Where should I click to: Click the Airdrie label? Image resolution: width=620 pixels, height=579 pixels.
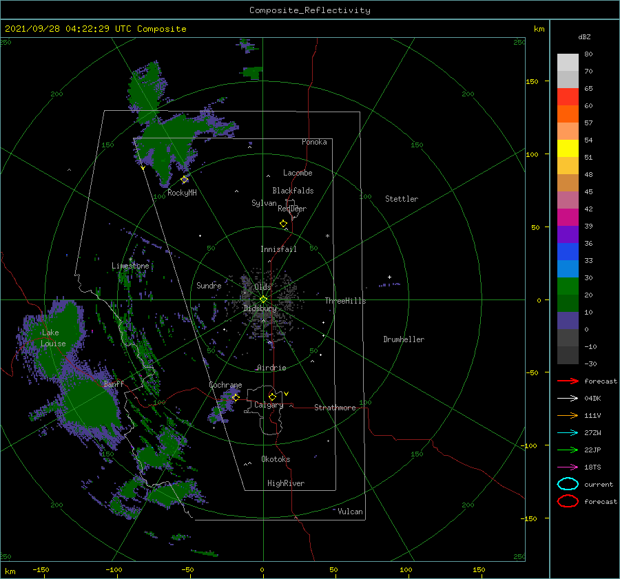[x=271, y=368]
